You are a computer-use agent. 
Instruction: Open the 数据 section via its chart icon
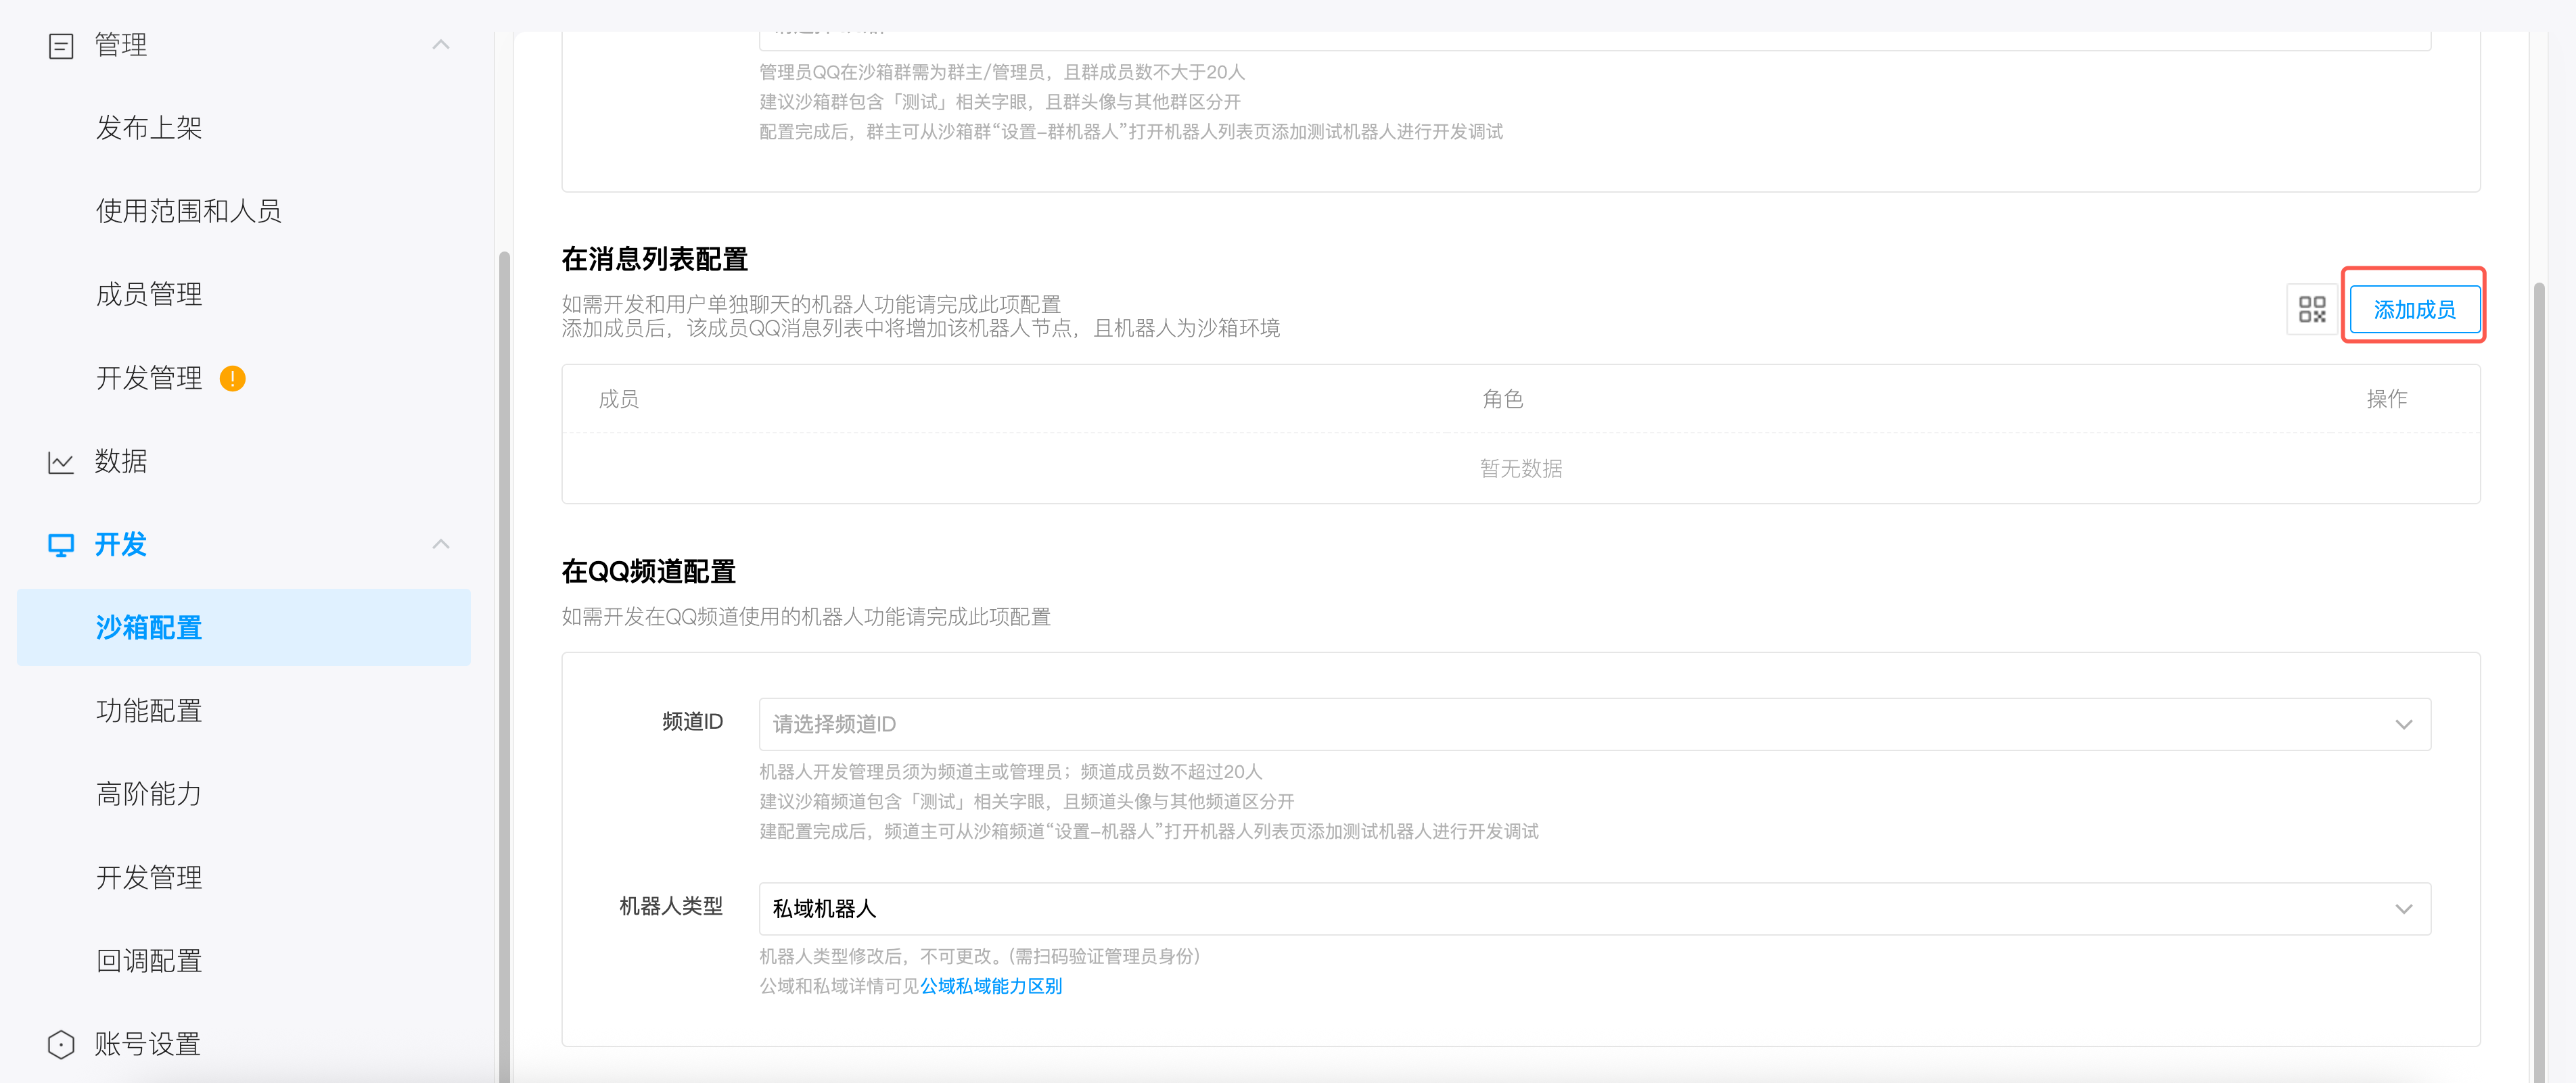pyautogui.click(x=62, y=462)
